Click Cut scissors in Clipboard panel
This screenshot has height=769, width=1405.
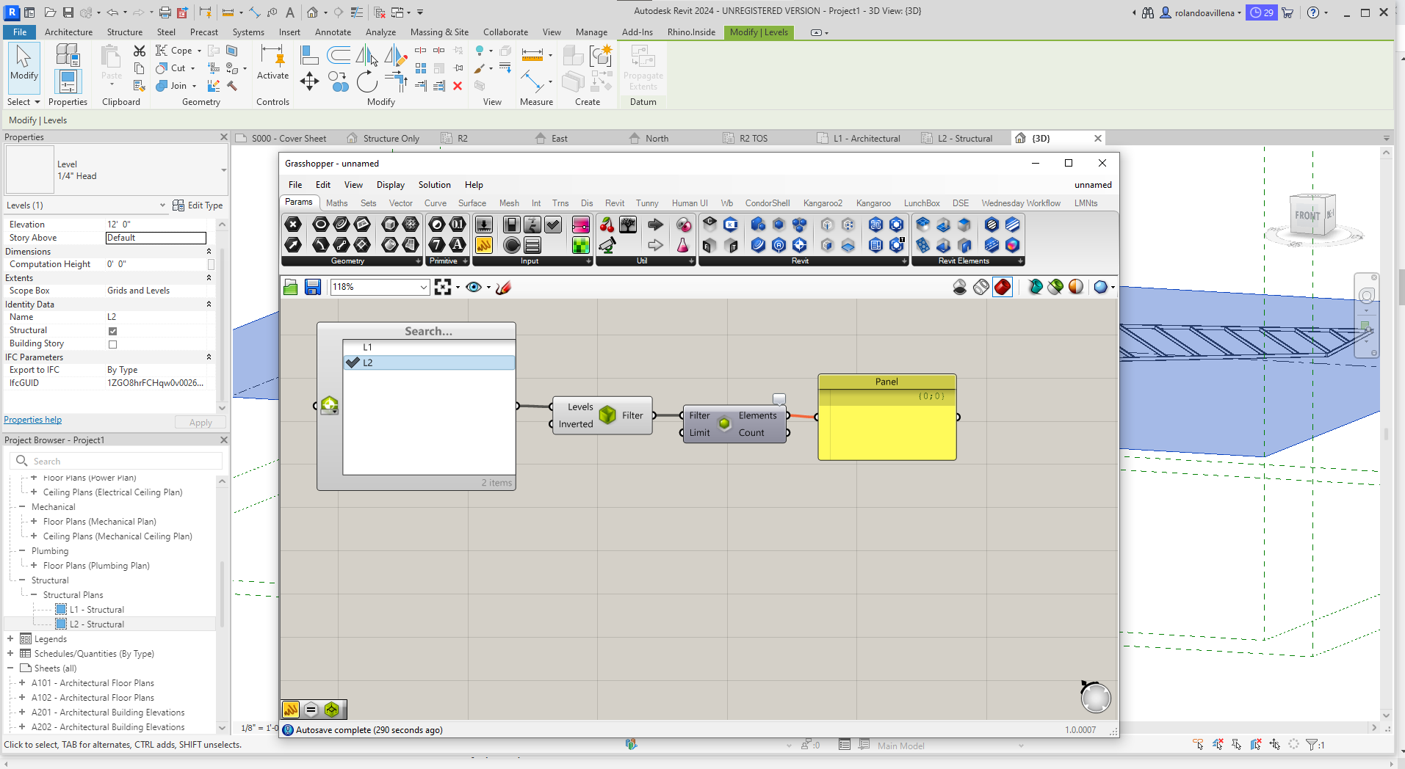(x=140, y=51)
